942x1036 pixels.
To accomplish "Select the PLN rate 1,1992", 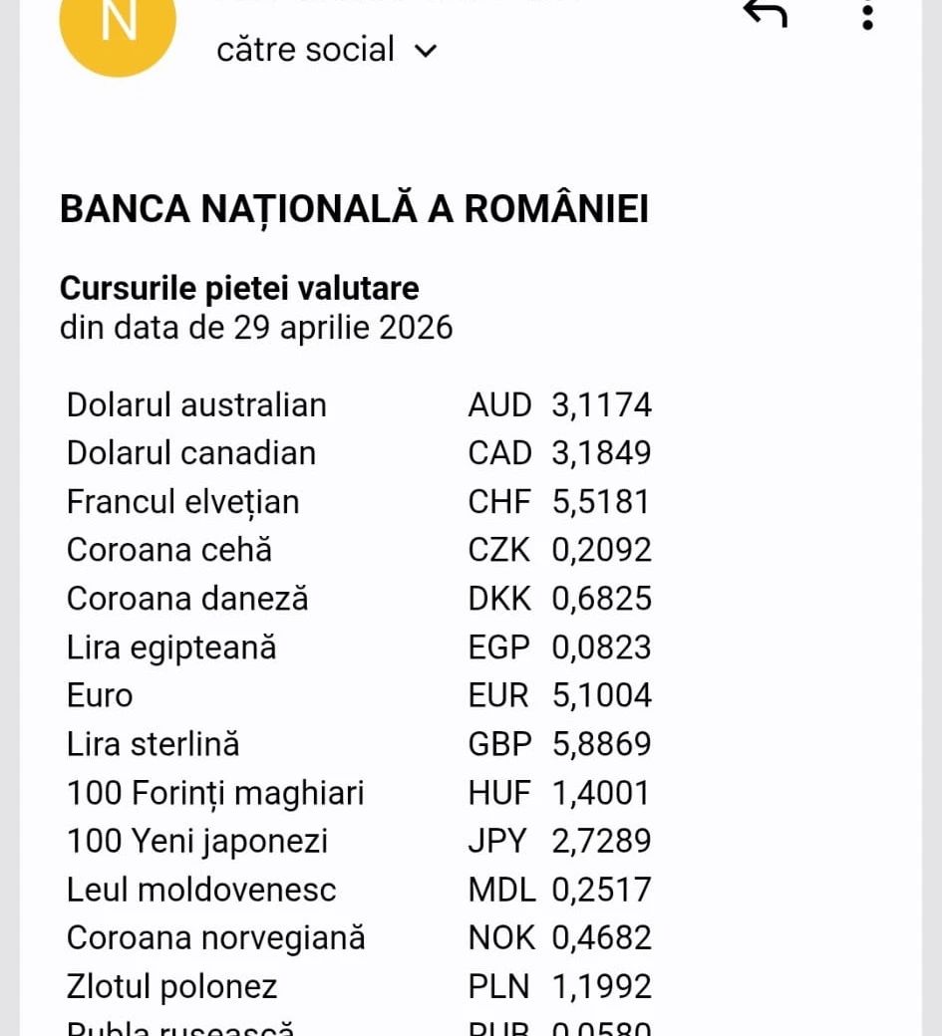I will (601, 987).
